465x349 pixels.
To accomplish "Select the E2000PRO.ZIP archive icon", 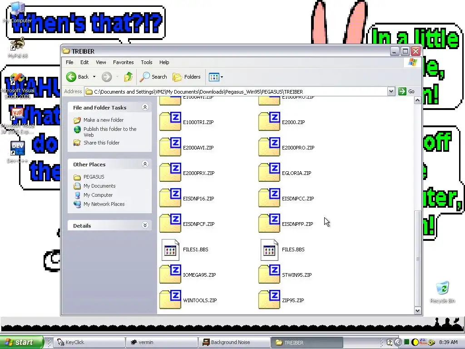I will 269,147.
